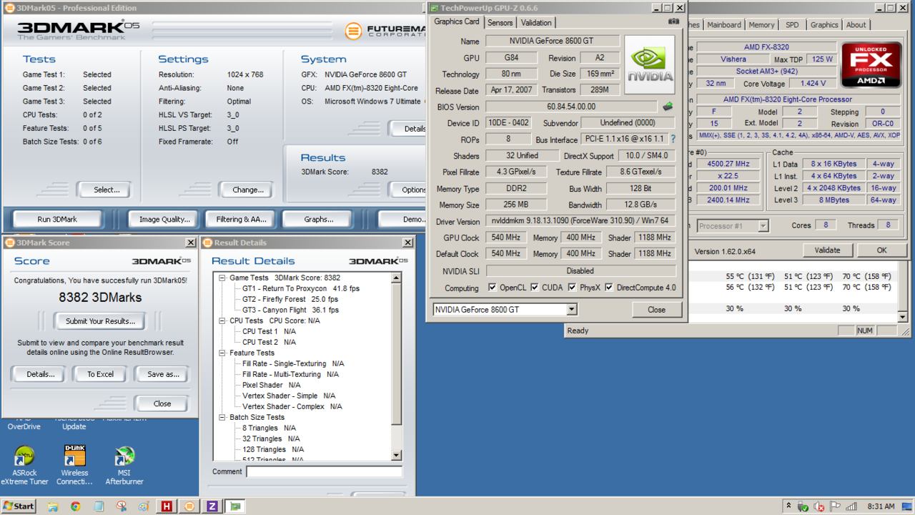
Task: Collapse the Batch Size Tests tree node
Action: [222, 417]
